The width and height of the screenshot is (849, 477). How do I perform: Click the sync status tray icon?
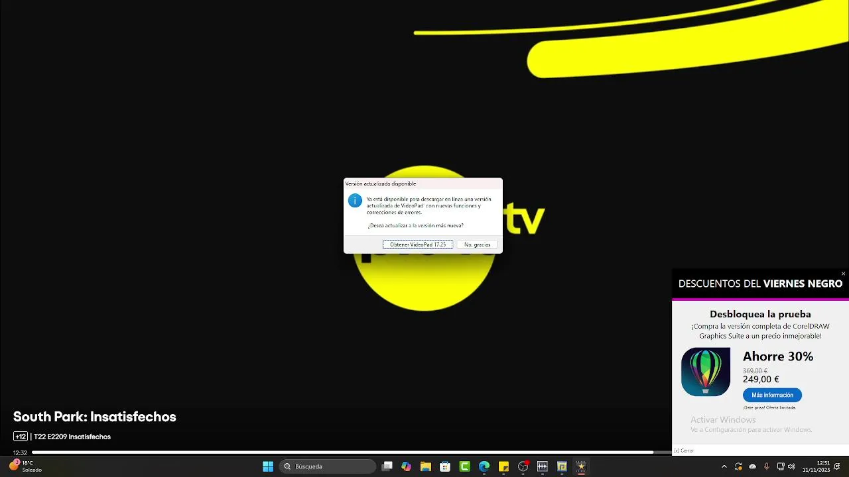pyautogui.click(x=738, y=466)
